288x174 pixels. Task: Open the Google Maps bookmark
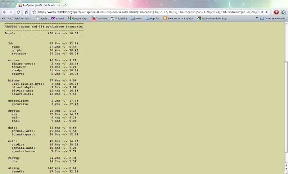tap(78, 18)
